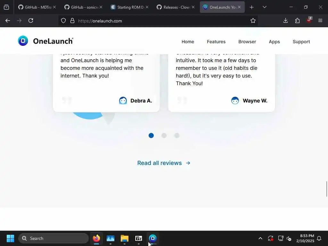Open the Windows Start menu
The height and width of the screenshot is (246, 328).
click(x=10, y=238)
